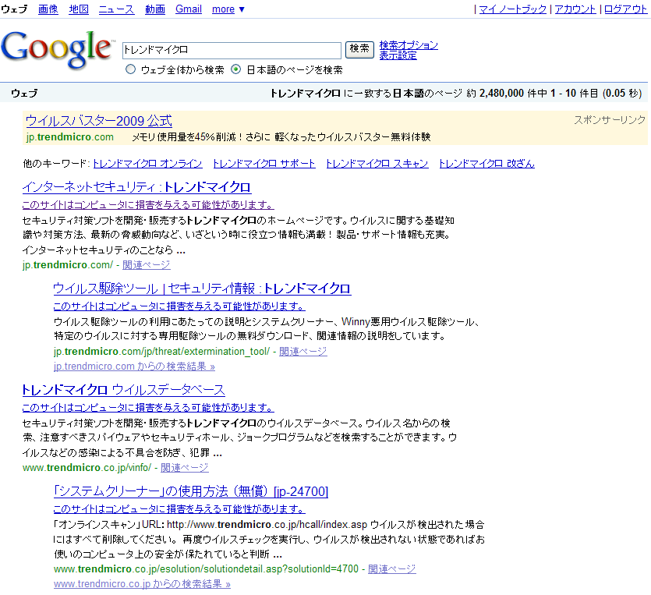
Task: Open result「システムクリーナー」の使用方法 (無償)
Action: 190,491
